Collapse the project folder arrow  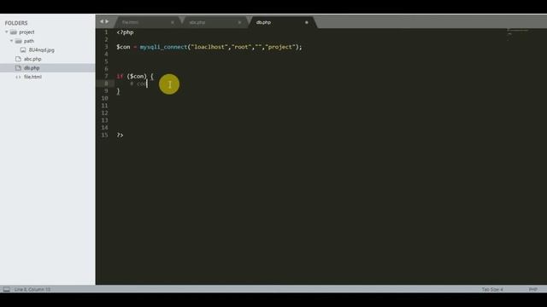click(x=7, y=32)
